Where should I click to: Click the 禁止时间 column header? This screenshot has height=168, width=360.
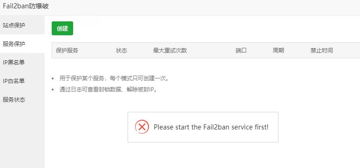[322, 51]
